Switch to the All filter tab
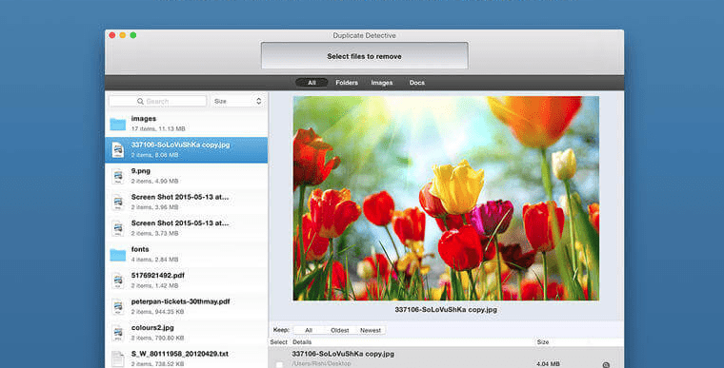This screenshot has height=368, width=724. click(312, 83)
